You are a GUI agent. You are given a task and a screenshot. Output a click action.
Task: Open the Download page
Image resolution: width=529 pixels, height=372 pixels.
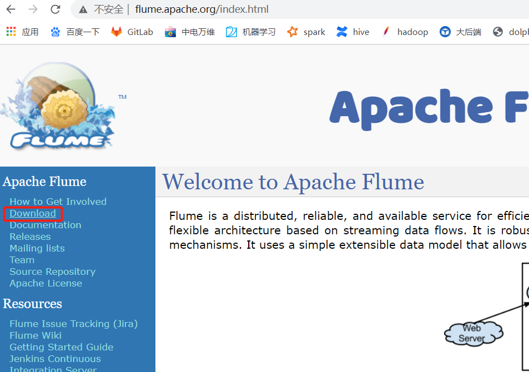32,213
